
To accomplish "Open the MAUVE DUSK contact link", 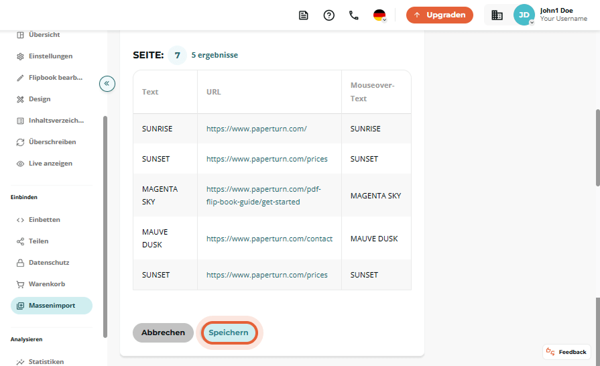I will [269, 239].
